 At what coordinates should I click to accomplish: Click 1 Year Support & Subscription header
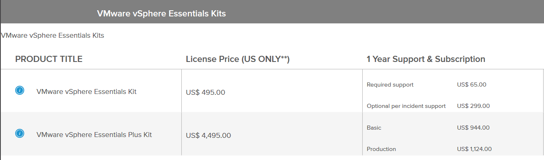pos(426,59)
